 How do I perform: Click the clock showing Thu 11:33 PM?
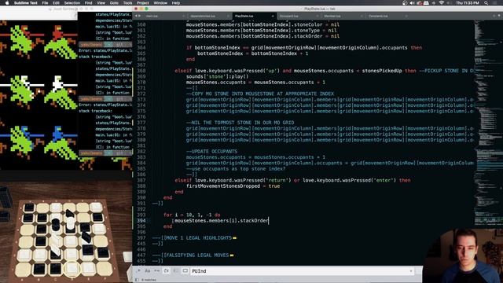468,3
